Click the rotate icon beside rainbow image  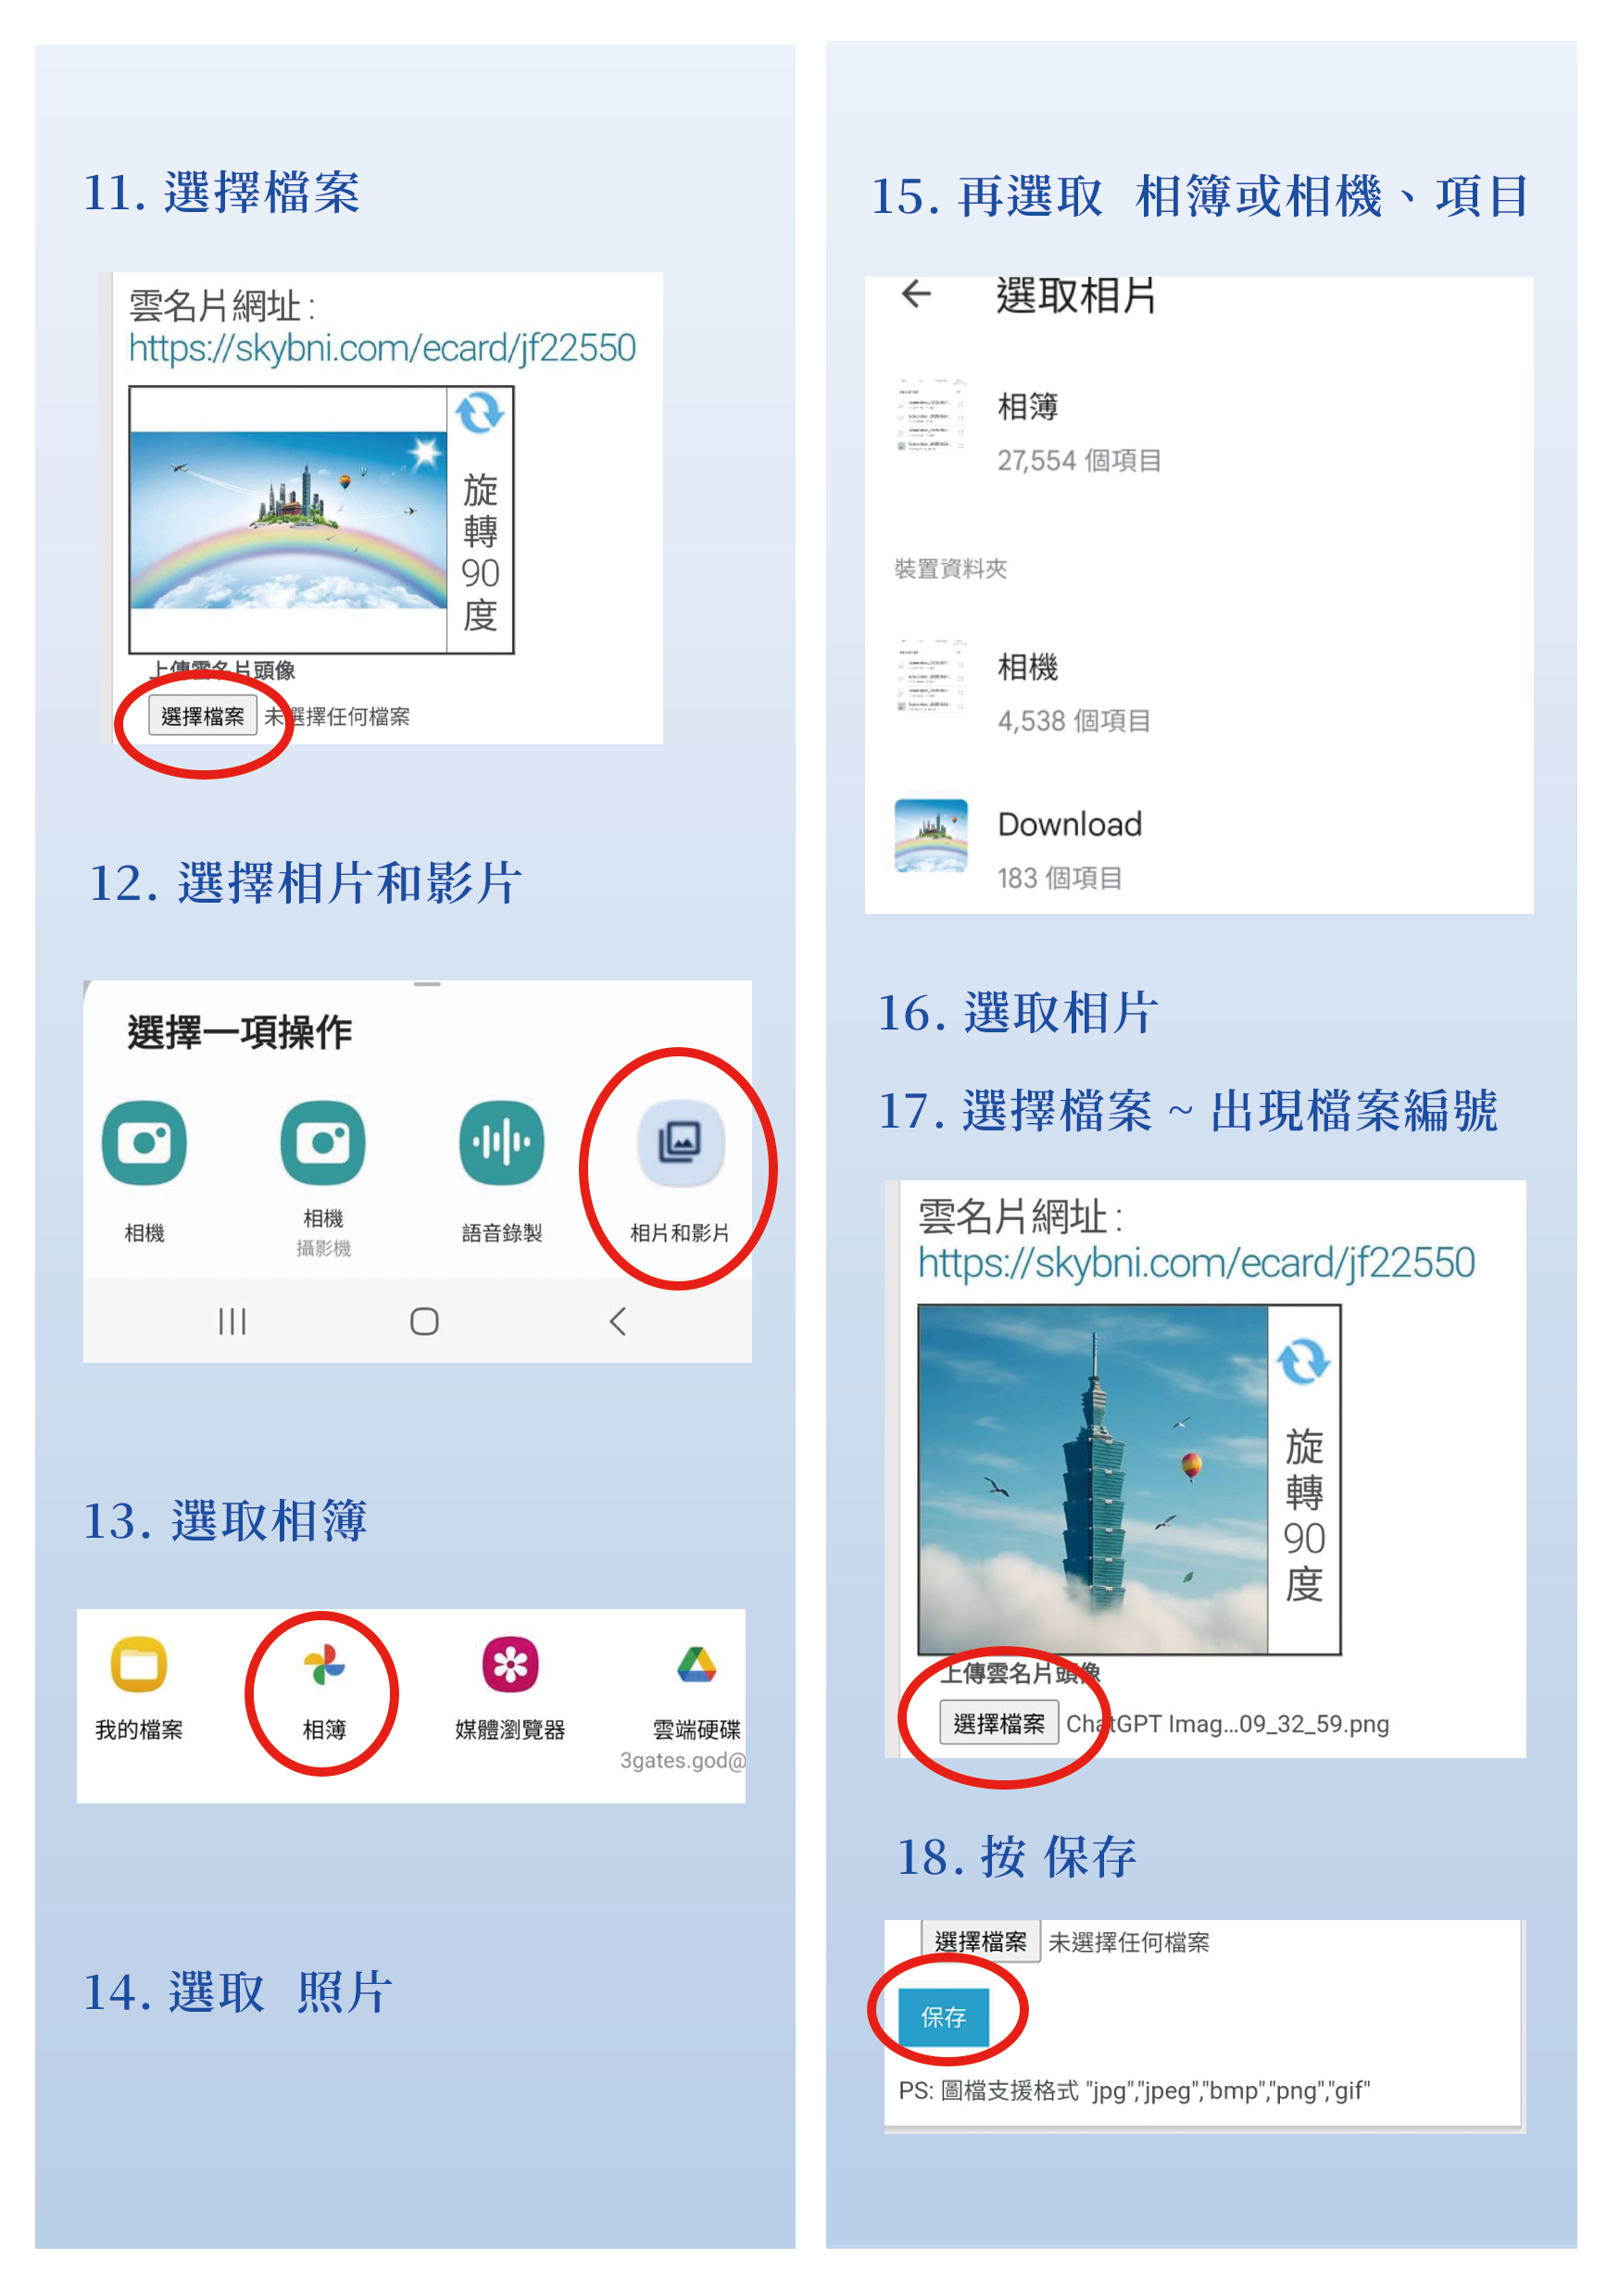479,412
